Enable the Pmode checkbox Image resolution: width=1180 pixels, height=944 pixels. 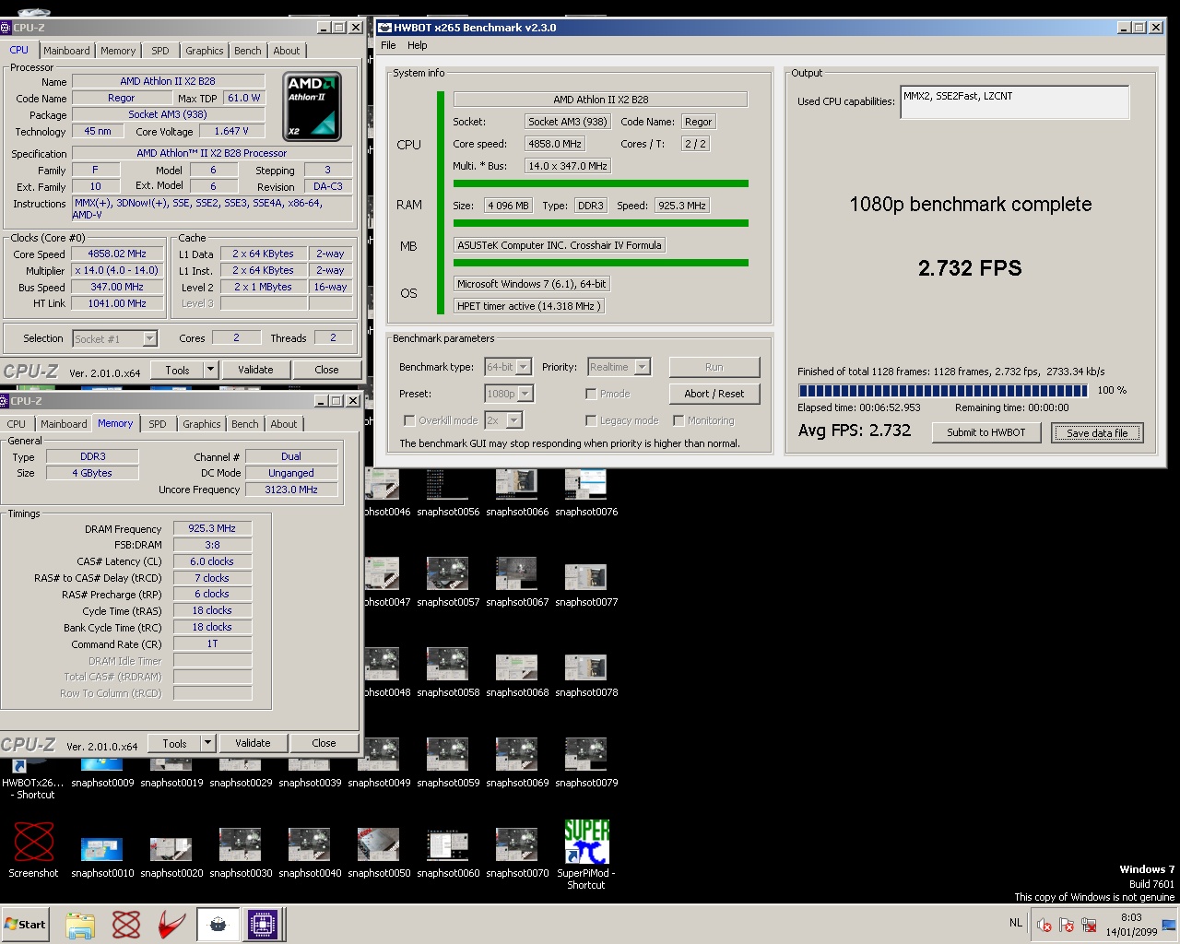coord(591,394)
